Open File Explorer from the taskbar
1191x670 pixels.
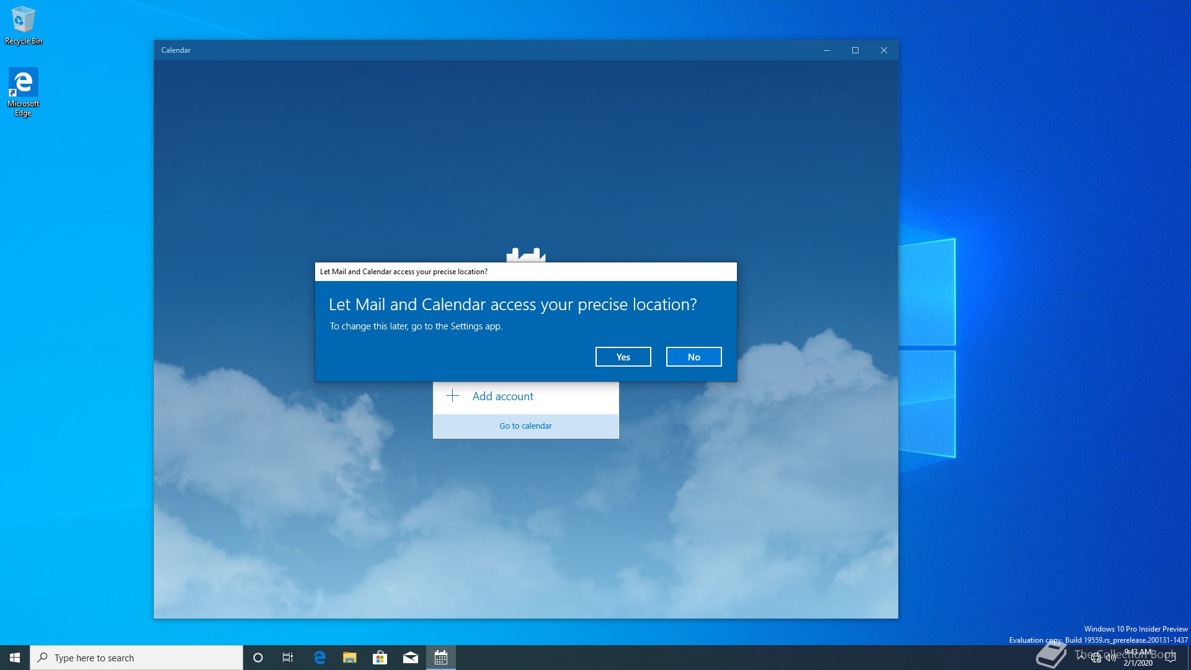(x=350, y=658)
